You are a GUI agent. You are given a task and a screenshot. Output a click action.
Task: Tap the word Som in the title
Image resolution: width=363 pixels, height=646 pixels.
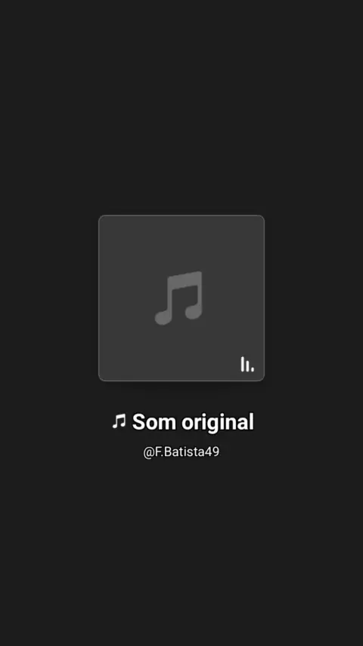click(154, 422)
